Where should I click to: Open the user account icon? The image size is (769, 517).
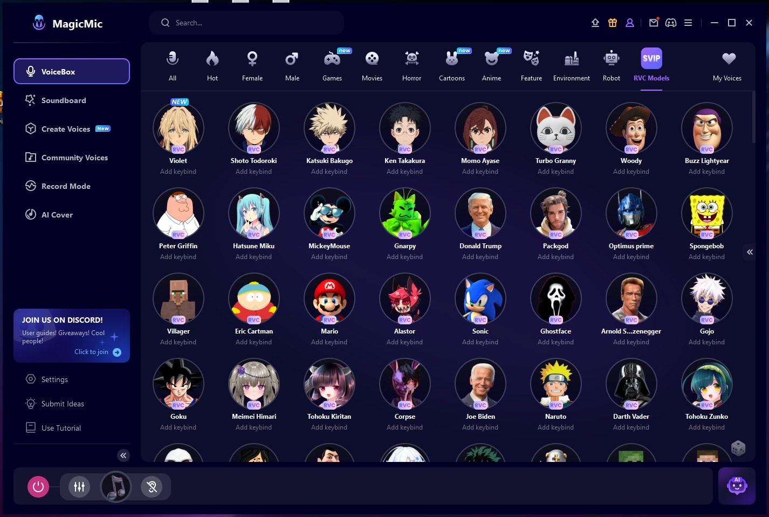click(x=630, y=23)
